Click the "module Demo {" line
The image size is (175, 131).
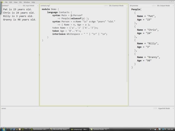click(x=50, y=9)
